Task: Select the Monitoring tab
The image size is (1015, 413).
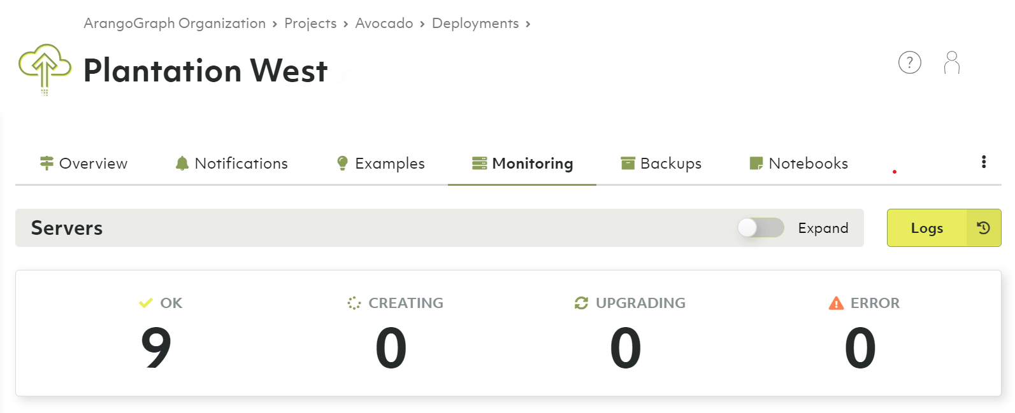Action: pos(522,164)
